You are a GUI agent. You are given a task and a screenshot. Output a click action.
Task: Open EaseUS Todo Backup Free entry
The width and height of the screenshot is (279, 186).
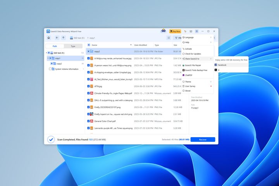[x=197, y=70]
